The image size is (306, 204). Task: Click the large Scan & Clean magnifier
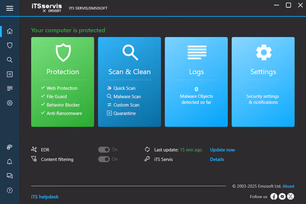point(130,52)
